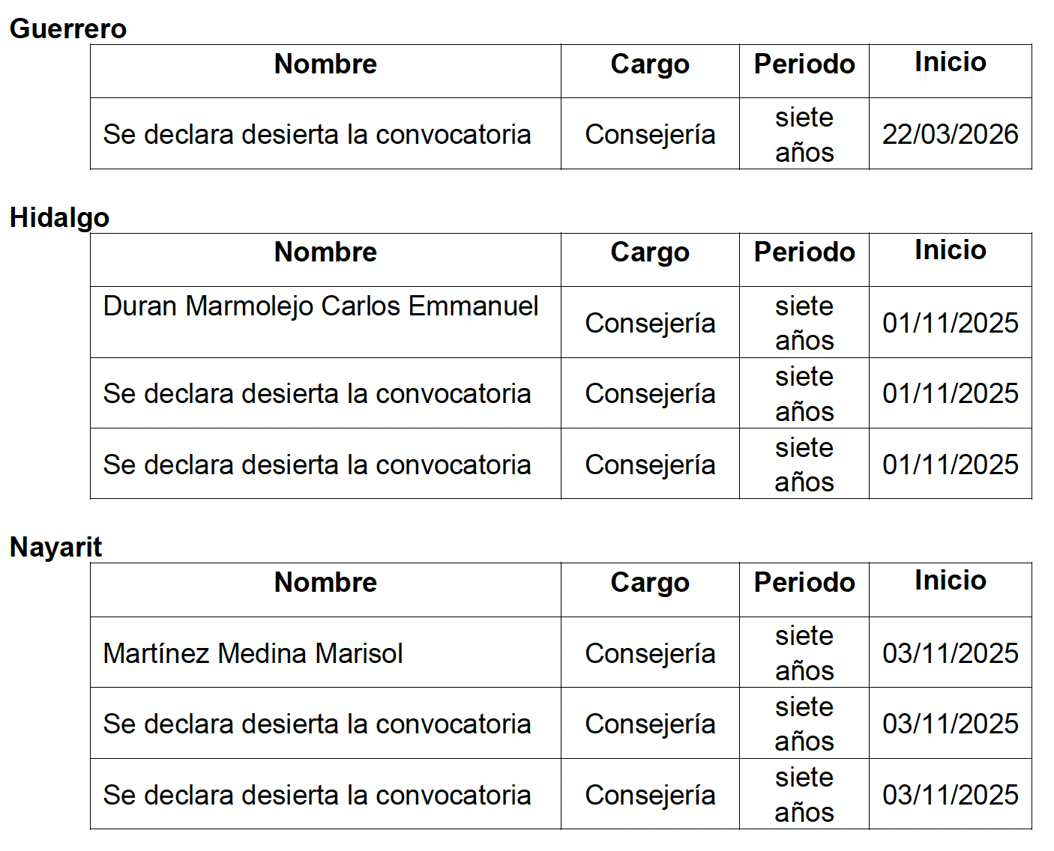1054x851 pixels.
Task: Click 'siete años' in Duran Marmolejo's row
Action: pos(804,323)
